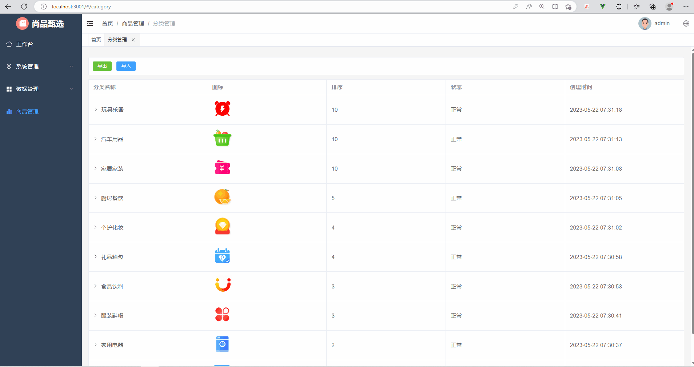The image size is (694, 367).
Task: Open the language globe icon
Action: [x=686, y=23]
